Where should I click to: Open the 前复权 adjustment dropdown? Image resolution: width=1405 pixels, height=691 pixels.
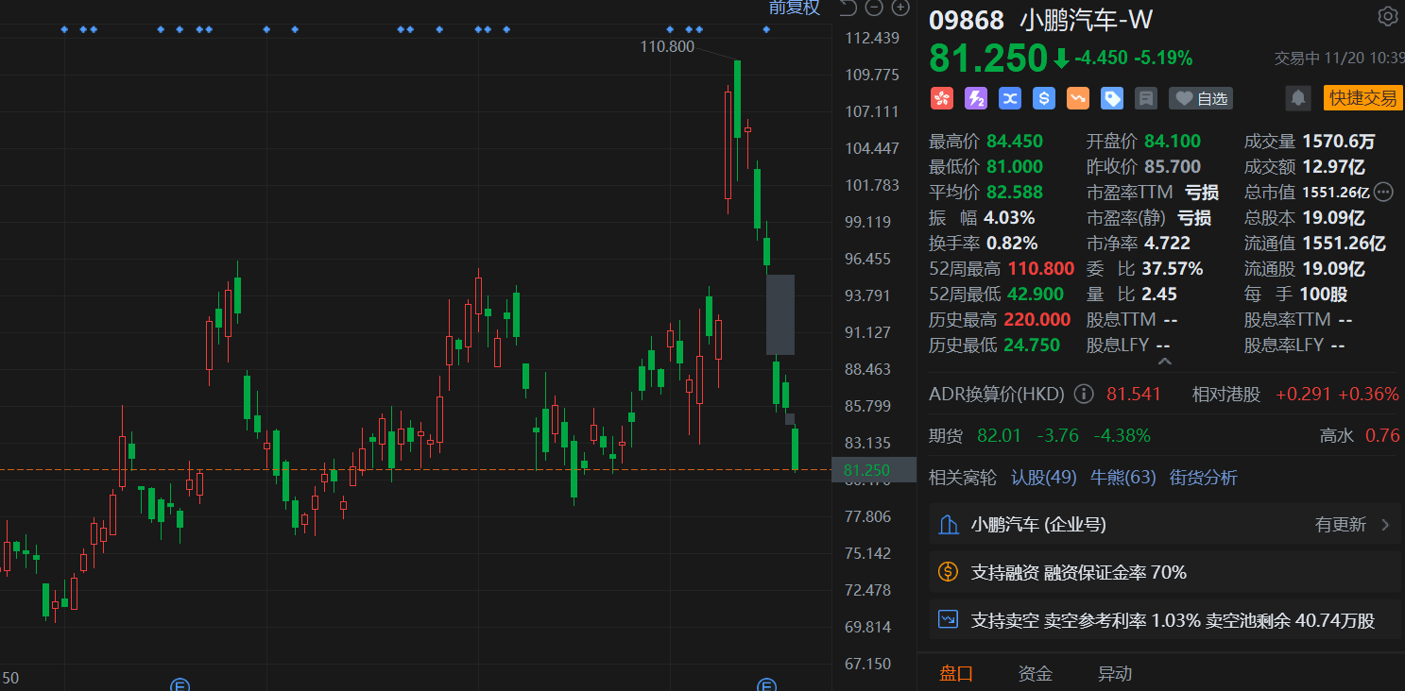[795, 8]
